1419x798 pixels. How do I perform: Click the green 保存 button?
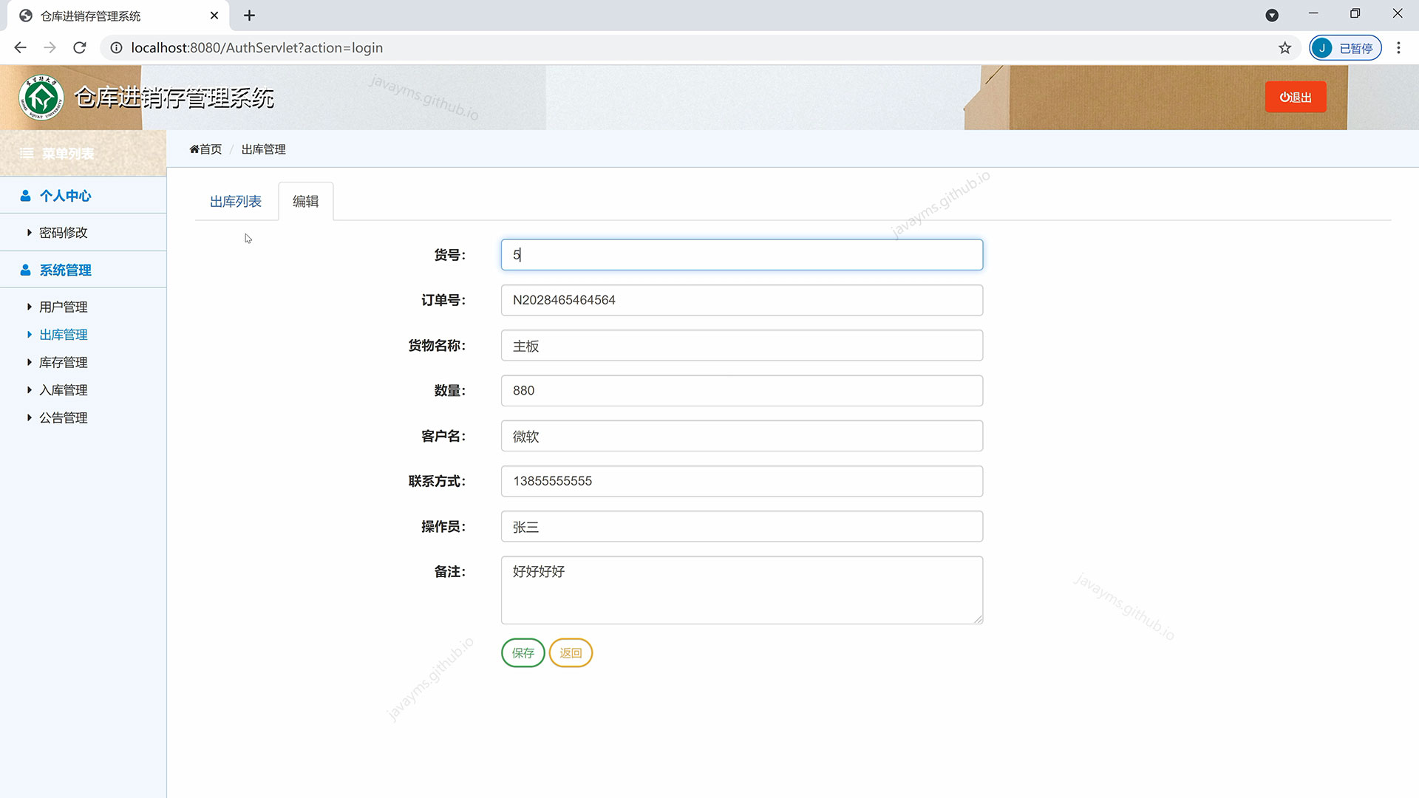523,653
